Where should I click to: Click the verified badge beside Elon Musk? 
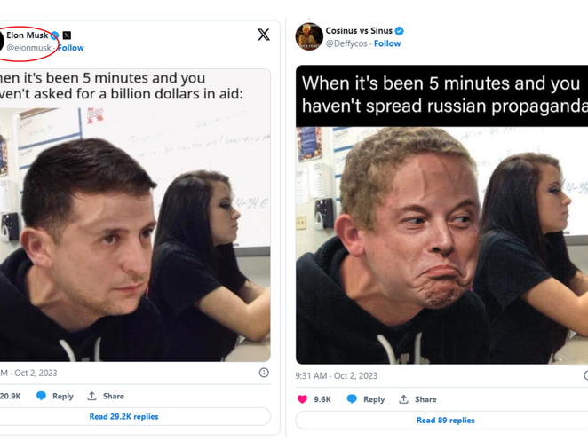pos(55,35)
